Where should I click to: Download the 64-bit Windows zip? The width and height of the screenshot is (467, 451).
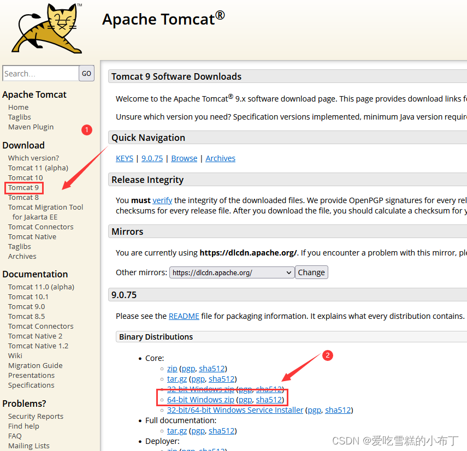coord(200,400)
